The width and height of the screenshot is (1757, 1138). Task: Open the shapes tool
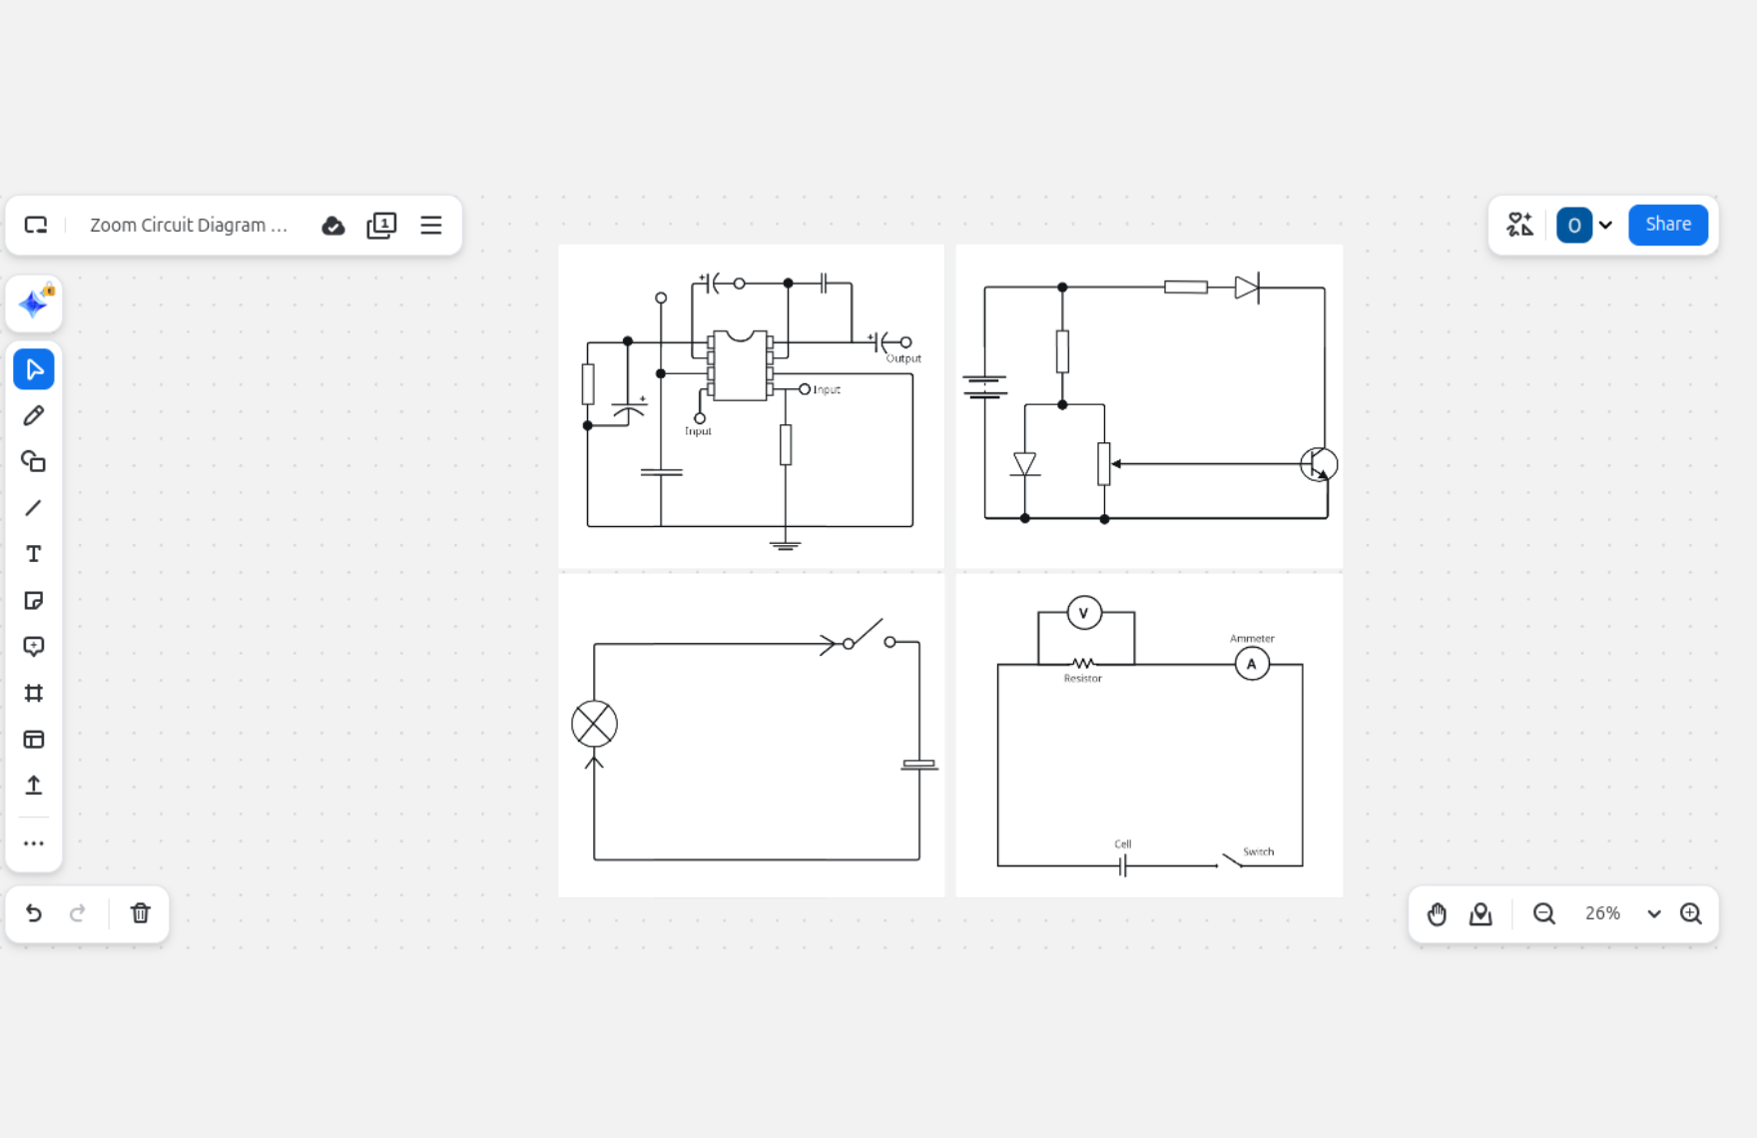pyautogui.click(x=34, y=461)
